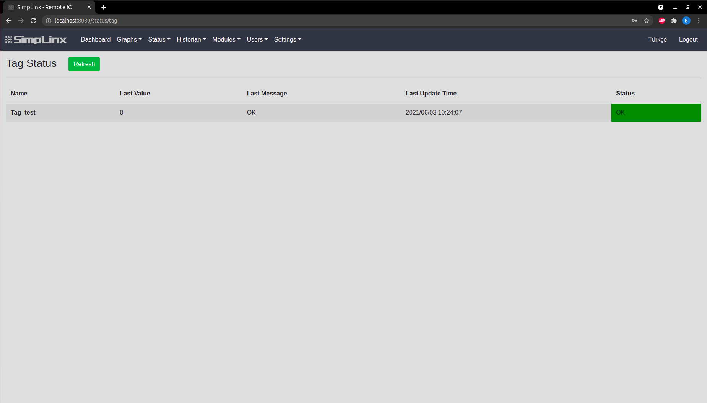View site information icon in address bar
Image resolution: width=707 pixels, height=403 pixels.
click(49, 21)
